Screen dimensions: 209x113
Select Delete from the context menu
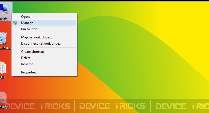pyautogui.click(x=44, y=58)
